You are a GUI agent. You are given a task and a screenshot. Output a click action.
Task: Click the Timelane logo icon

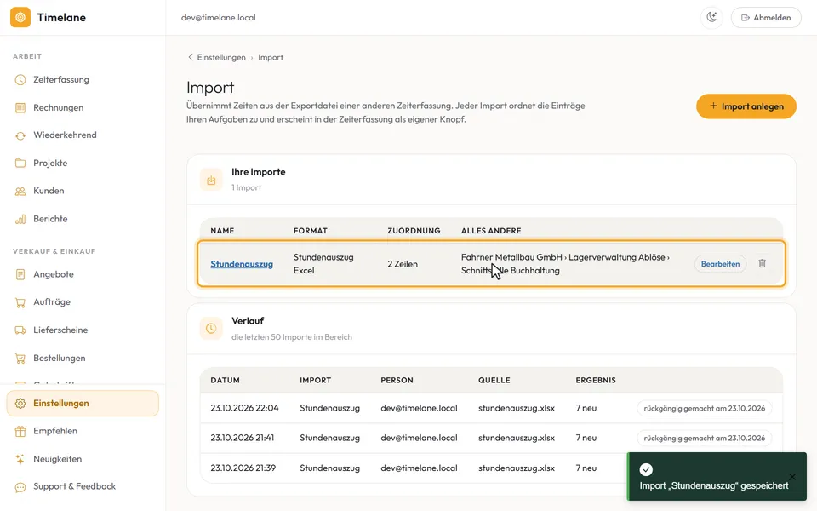[20, 17]
